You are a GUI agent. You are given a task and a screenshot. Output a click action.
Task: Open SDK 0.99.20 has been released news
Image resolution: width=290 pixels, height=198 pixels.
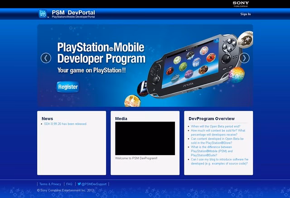pos(65,124)
